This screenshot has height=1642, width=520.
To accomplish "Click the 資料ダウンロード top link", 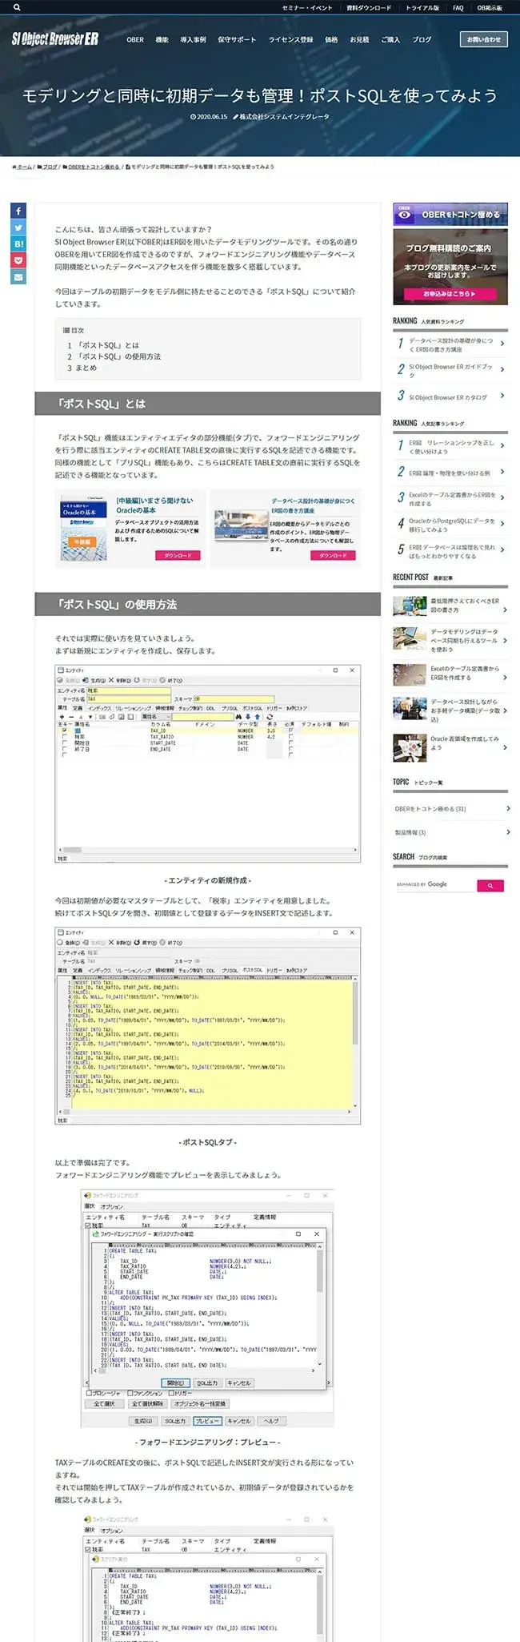I will coord(369,8).
